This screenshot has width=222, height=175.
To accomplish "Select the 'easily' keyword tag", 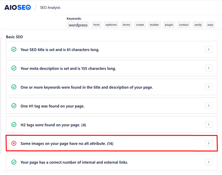I will point(198,25).
